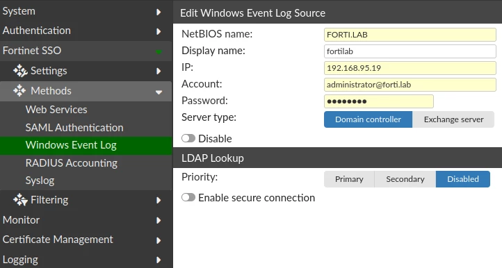Set LDAP priority to Primary

pyautogui.click(x=349, y=179)
